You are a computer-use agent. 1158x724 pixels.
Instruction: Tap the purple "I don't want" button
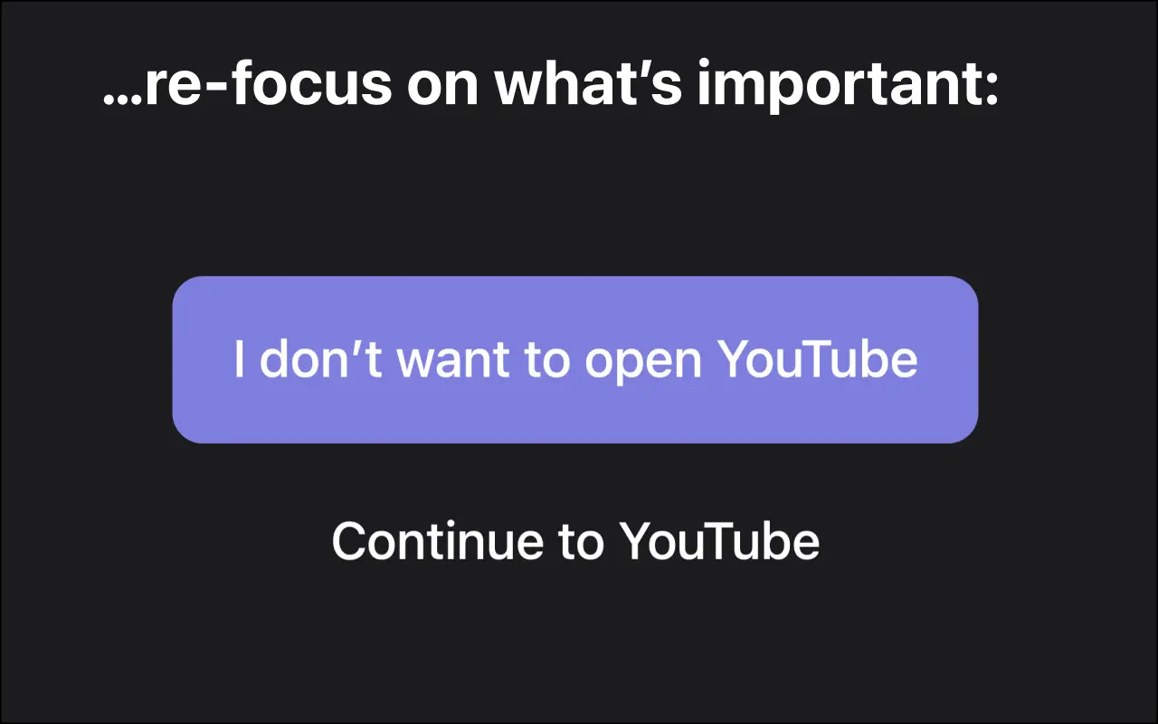coord(575,359)
